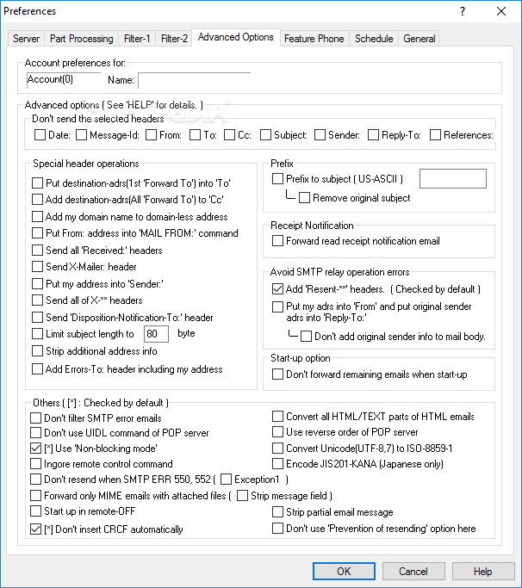Tick the To: header checkbox
This screenshot has width=522, height=588.
click(x=195, y=135)
